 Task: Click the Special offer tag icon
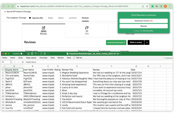[30, 18]
